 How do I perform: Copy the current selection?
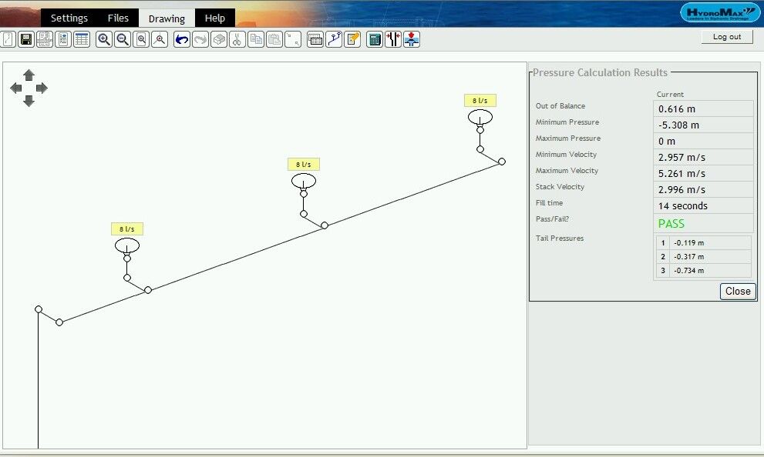(257, 39)
